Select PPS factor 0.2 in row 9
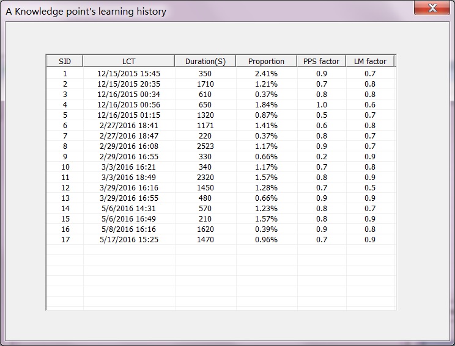The height and width of the screenshot is (346, 455). (321, 157)
